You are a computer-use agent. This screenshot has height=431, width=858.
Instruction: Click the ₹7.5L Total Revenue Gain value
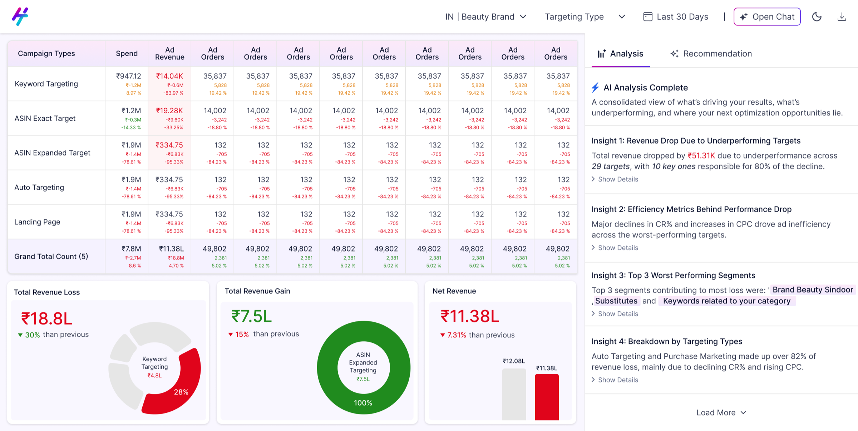point(251,316)
